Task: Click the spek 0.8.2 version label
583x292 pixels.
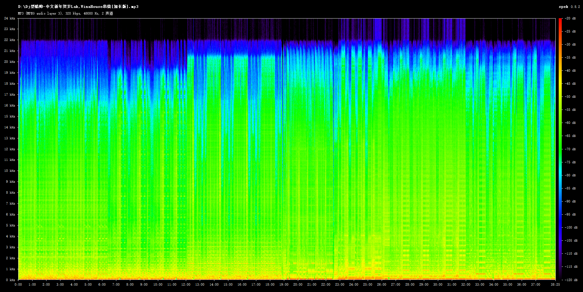Action: (x=569, y=7)
